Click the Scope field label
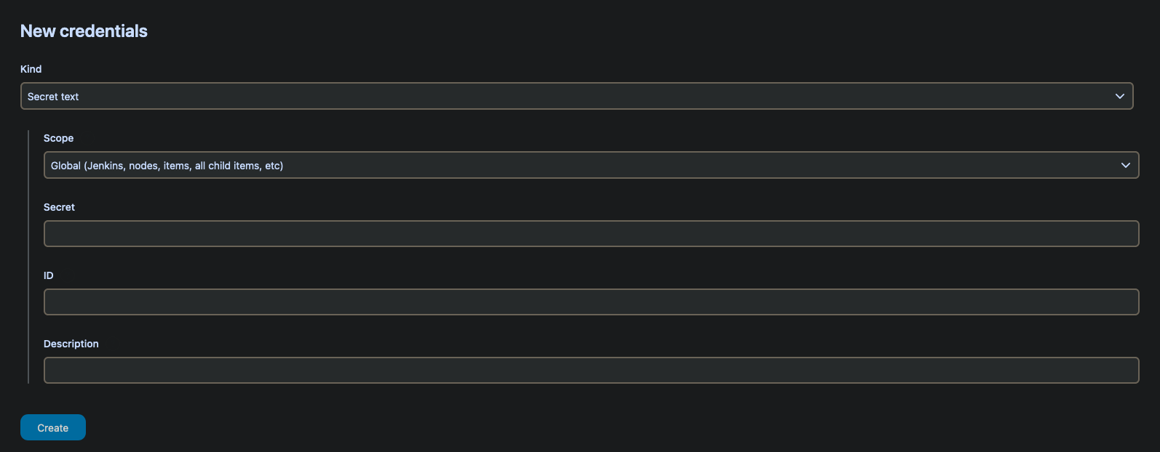 [x=58, y=138]
